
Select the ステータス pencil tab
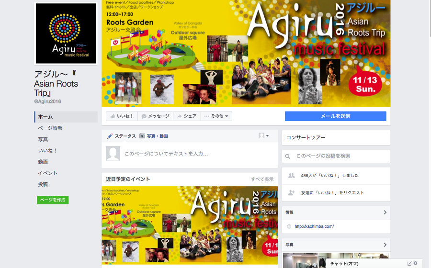[x=122, y=136]
